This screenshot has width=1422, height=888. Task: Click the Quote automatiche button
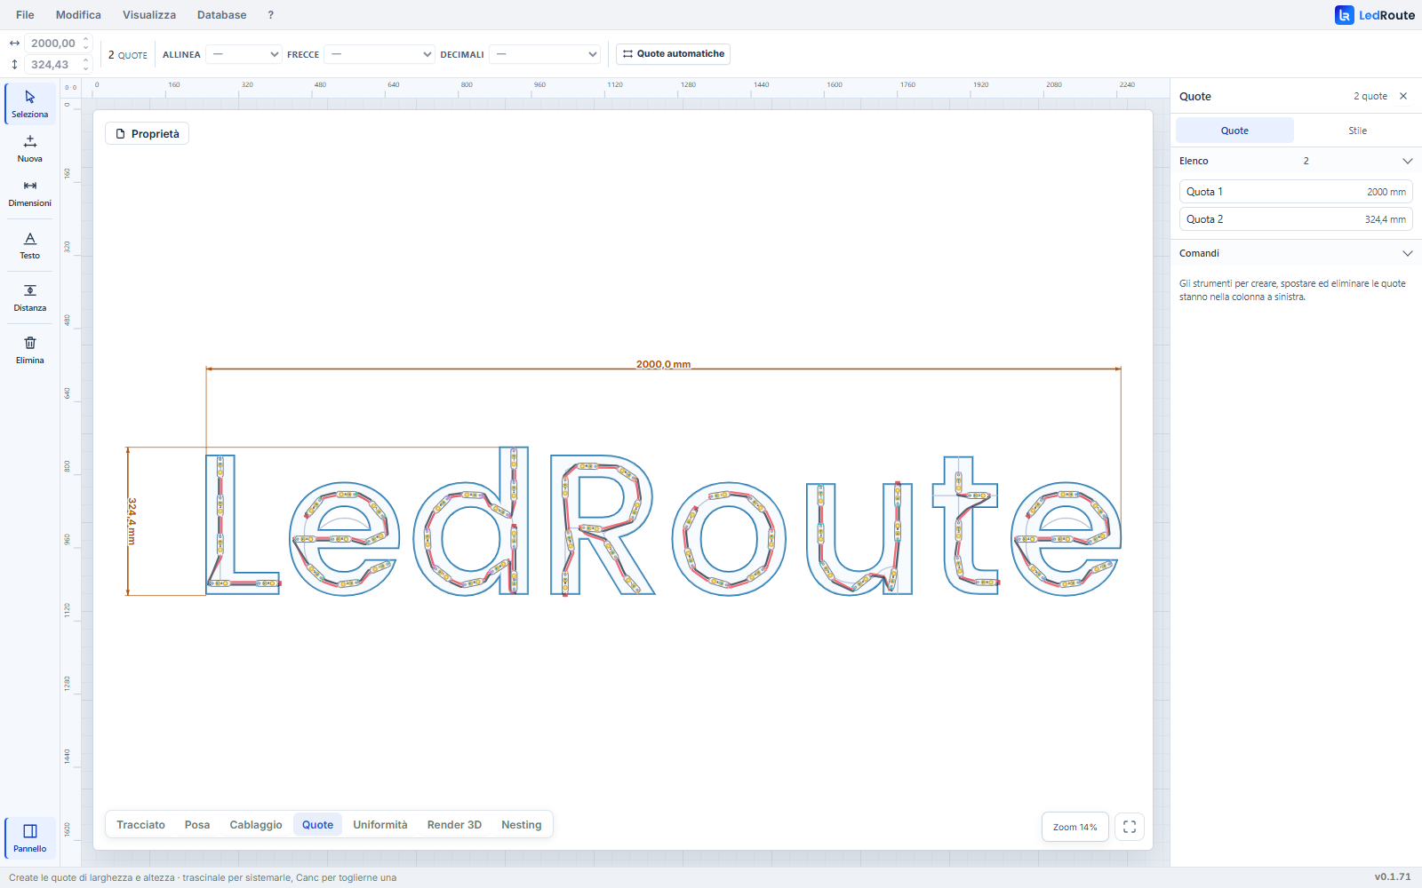pos(673,54)
